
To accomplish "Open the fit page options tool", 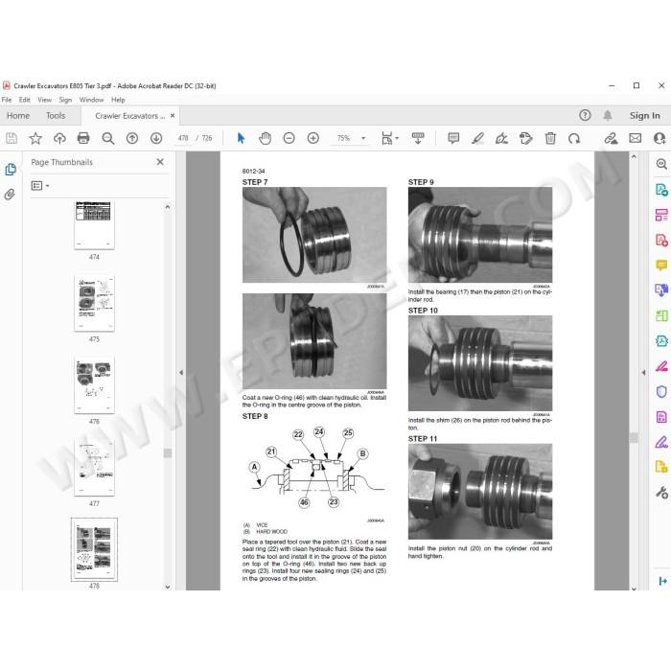I will pyautogui.click(x=389, y=138).
